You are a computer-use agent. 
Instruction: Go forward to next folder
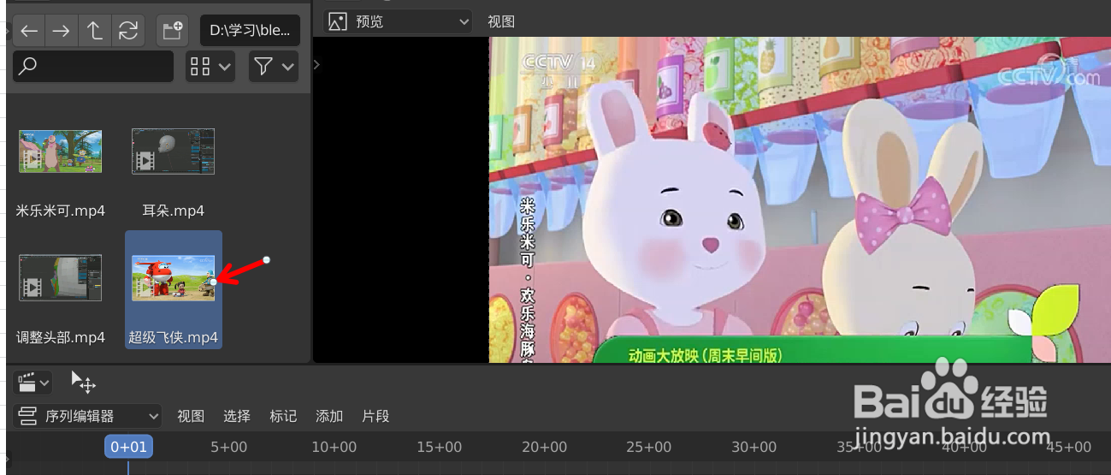[61, 31]
